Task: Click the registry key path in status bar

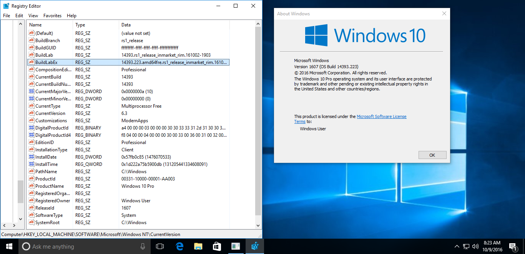Action: pyautogui.click(x=91, y=234)
